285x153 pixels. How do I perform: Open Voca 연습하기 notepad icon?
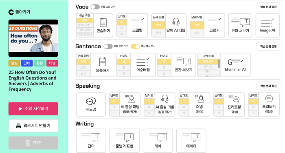(103, 22)
